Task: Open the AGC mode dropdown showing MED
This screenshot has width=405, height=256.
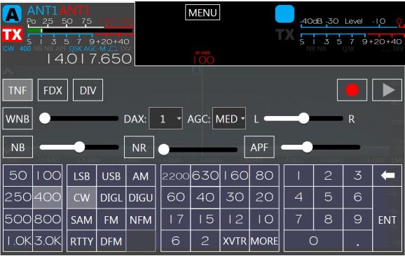Action: tap(229, 119)
